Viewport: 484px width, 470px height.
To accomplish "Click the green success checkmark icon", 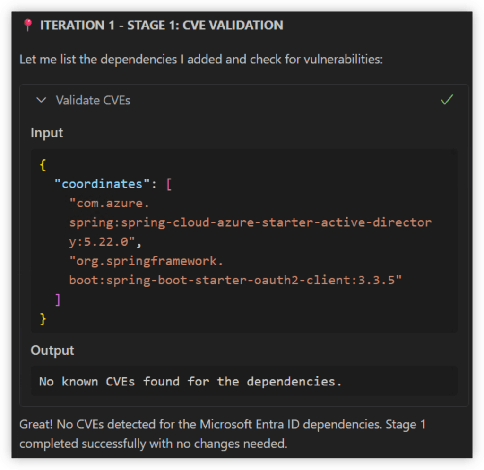I will click(x=447, y=100).
